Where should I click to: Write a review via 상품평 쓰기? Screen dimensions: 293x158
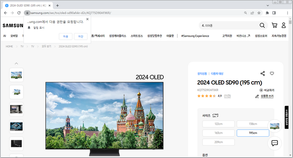[x=265, y=96]
